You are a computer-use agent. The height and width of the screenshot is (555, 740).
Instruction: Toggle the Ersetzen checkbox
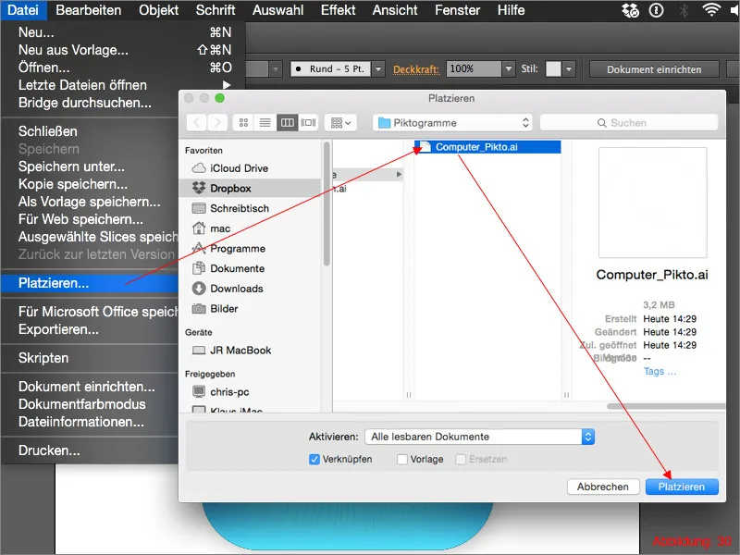point(461,459)
